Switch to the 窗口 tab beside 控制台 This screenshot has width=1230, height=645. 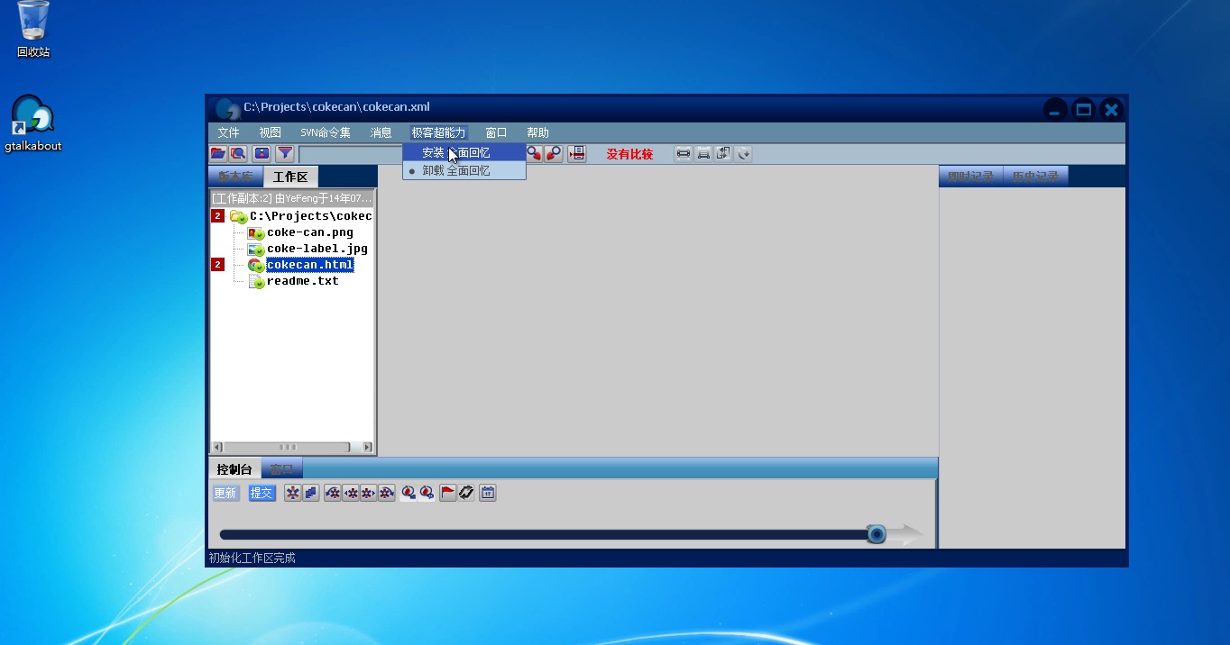(x=282, y=469)
